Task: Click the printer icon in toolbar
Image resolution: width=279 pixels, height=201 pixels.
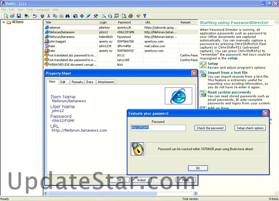Action: click(x=131, y=16)
